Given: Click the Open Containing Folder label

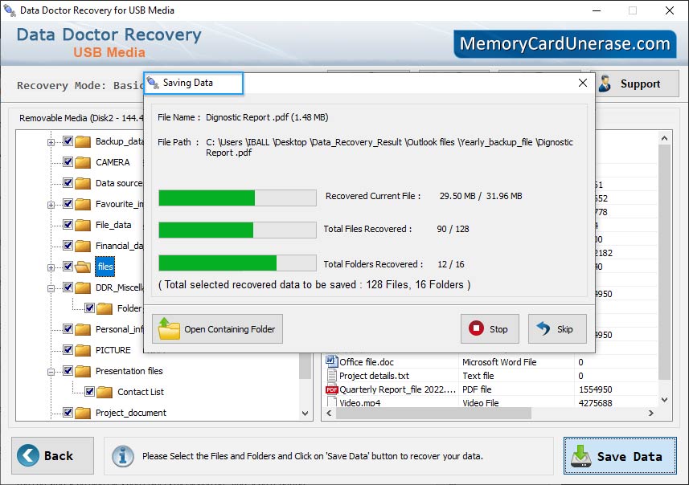Looking at the screenshot, I should [229, 329].
